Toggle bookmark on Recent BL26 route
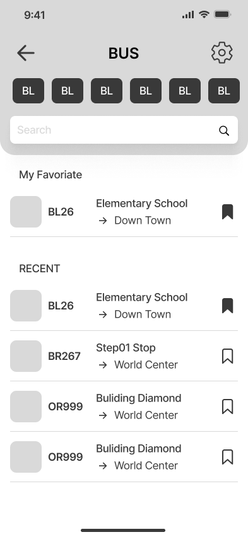248x537 pixels. pos(227,306)
